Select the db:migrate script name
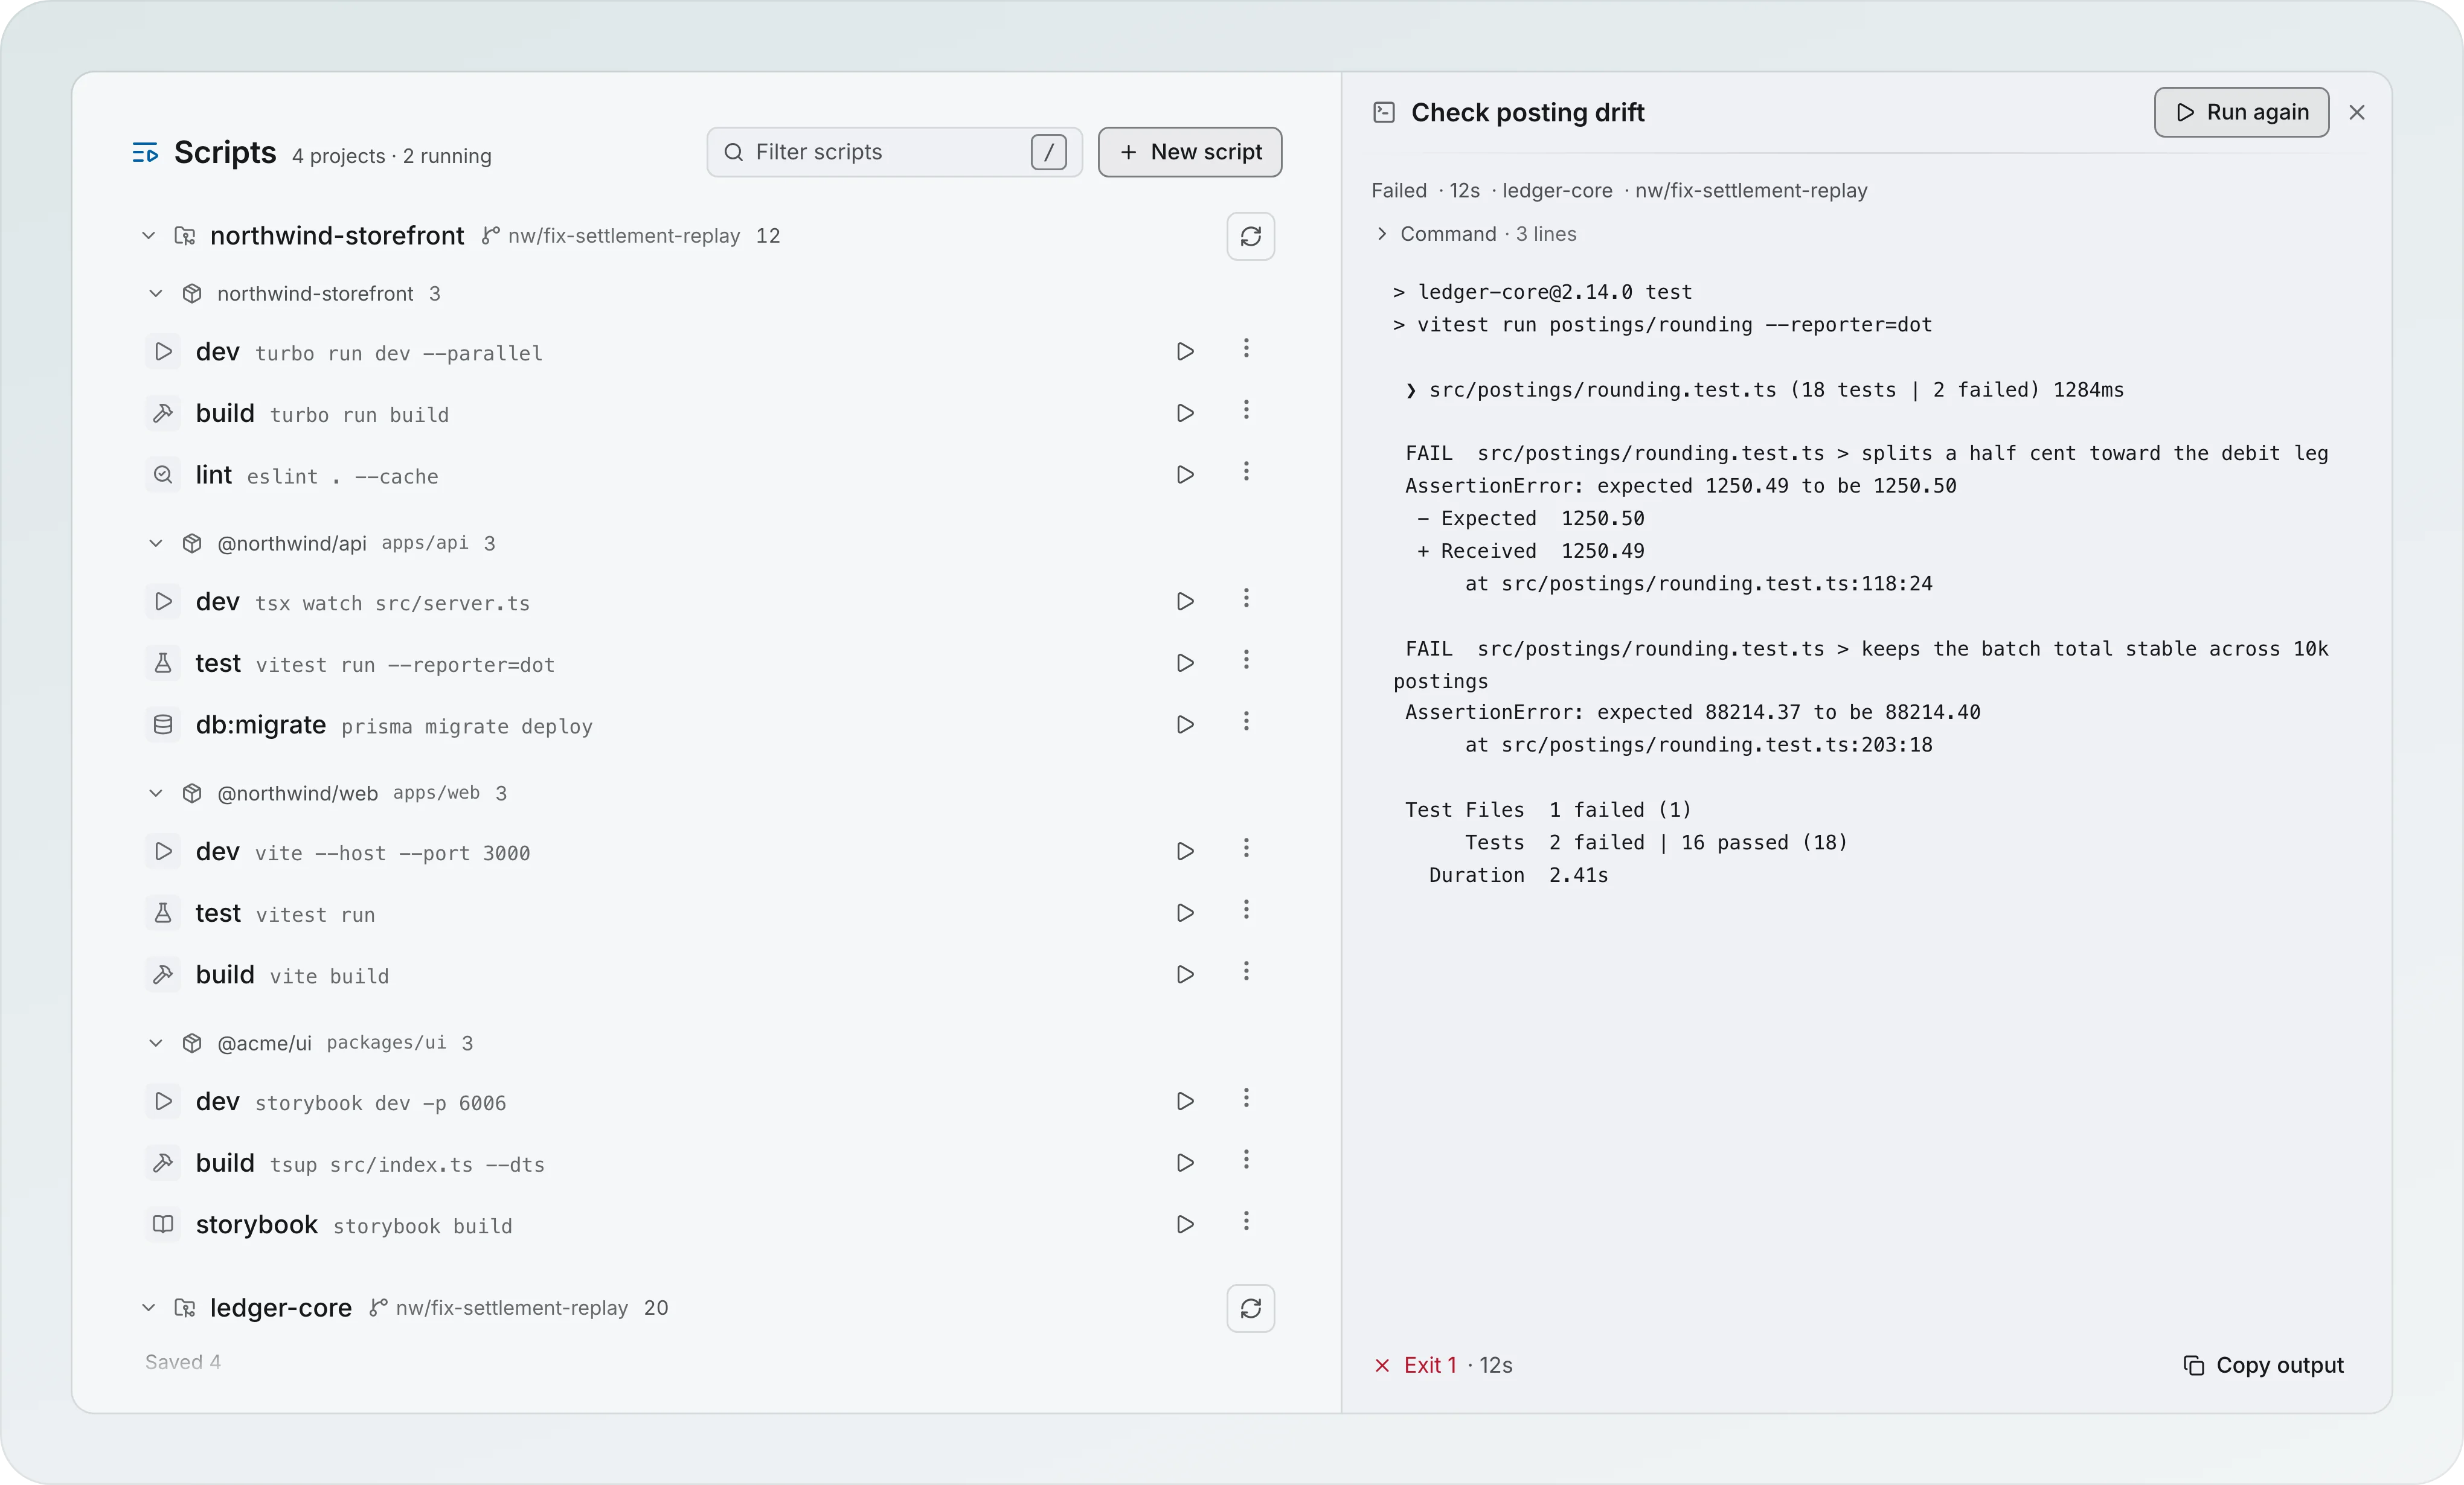 tap(261, 724)
